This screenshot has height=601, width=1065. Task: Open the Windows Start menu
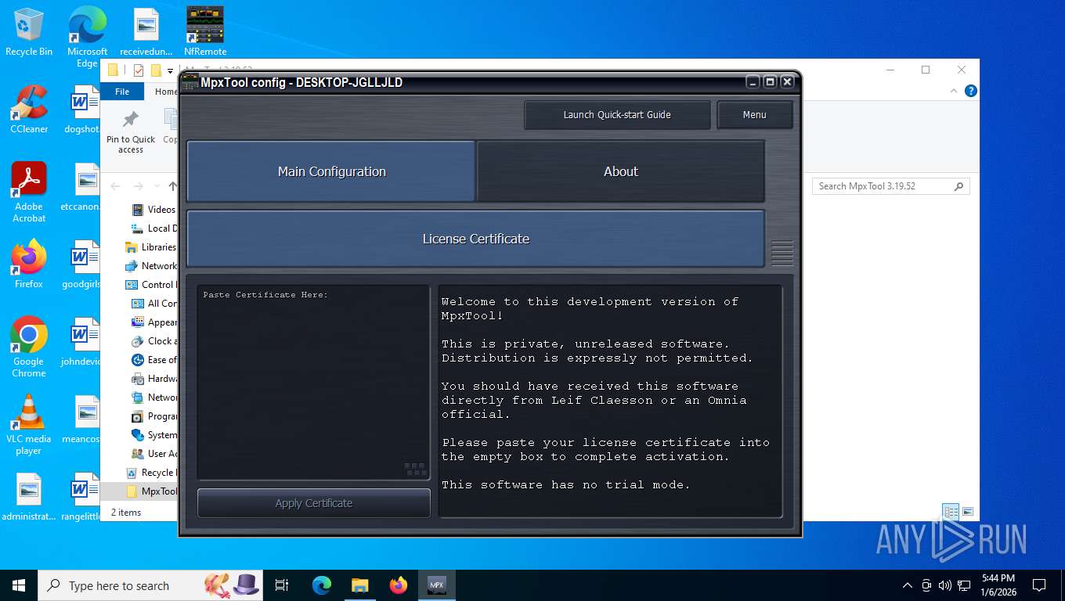(x=19, y=585)
